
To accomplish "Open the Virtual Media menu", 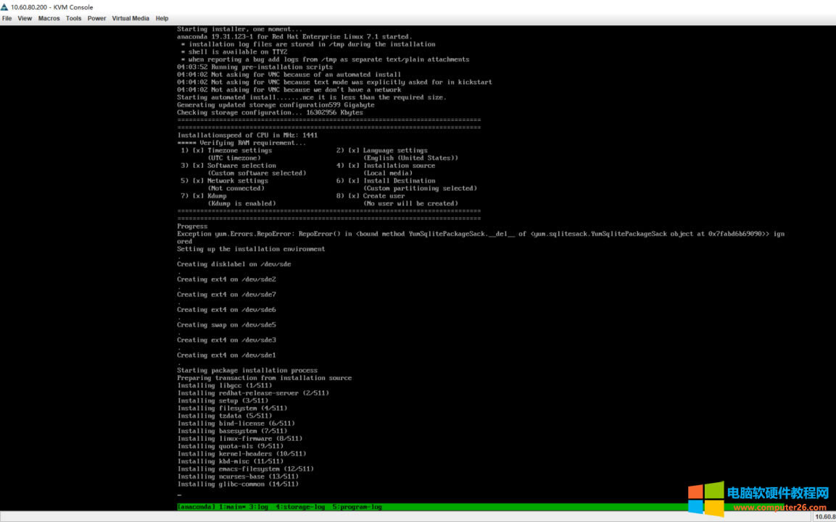I will 131,18.
